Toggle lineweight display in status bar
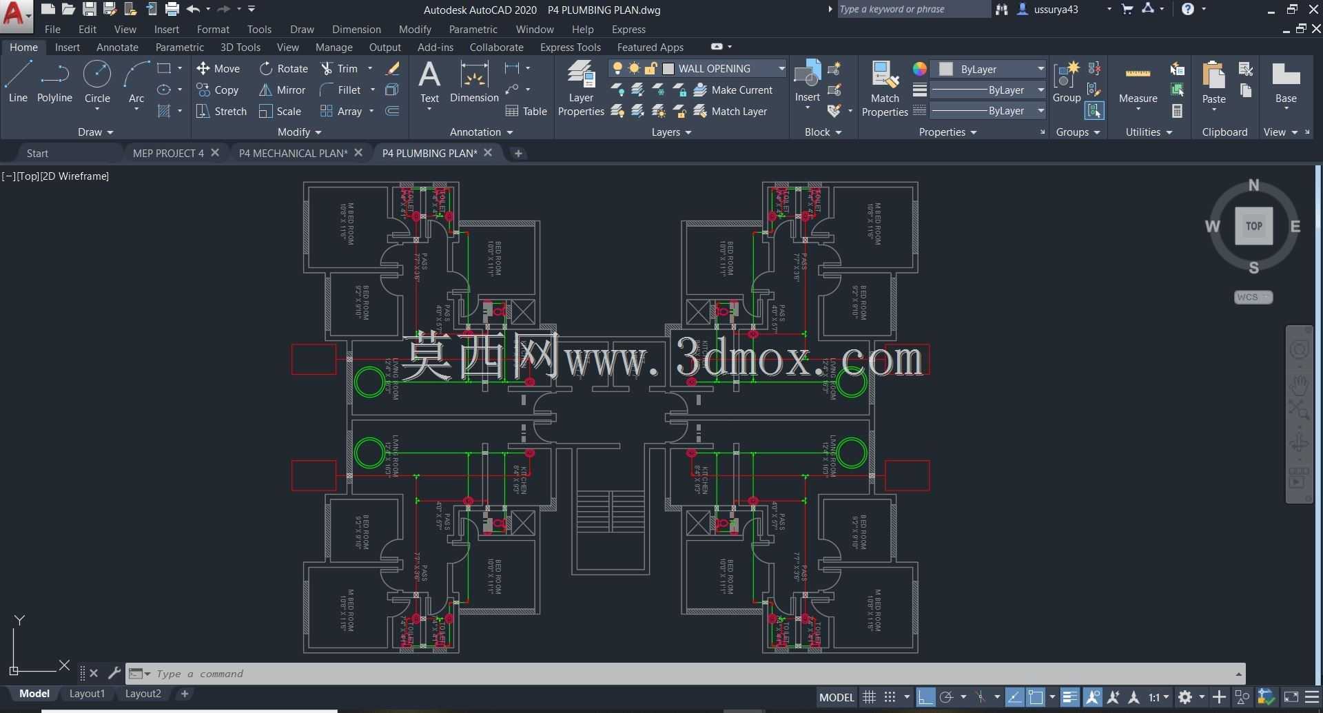 1069,697
